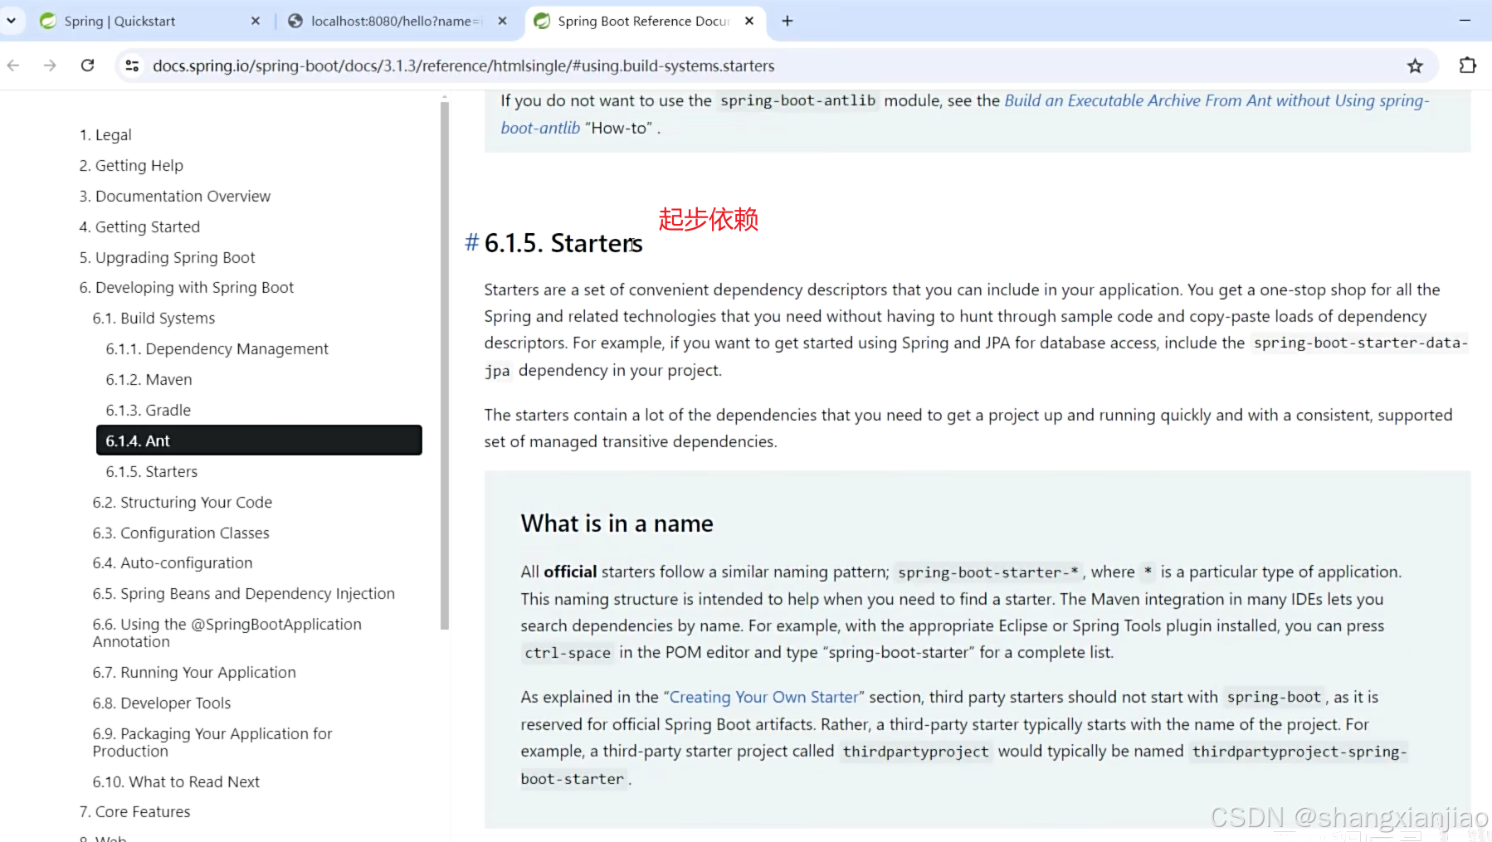Open 6.5. Spring Beans and Dependency Injection
The height and width of the screenshot is (842, 1492).
[x=243, y=593]
